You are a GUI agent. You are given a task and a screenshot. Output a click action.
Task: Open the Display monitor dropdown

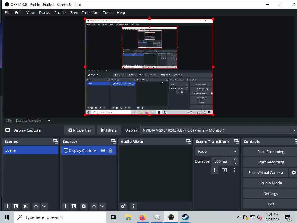click(x=218, y=130)
